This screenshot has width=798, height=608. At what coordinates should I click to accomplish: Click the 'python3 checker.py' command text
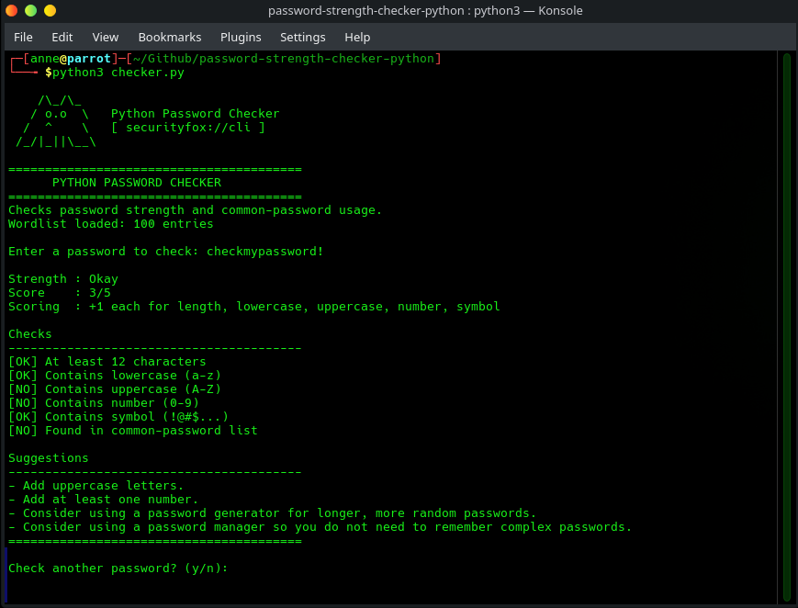click(x=118, y=73)
